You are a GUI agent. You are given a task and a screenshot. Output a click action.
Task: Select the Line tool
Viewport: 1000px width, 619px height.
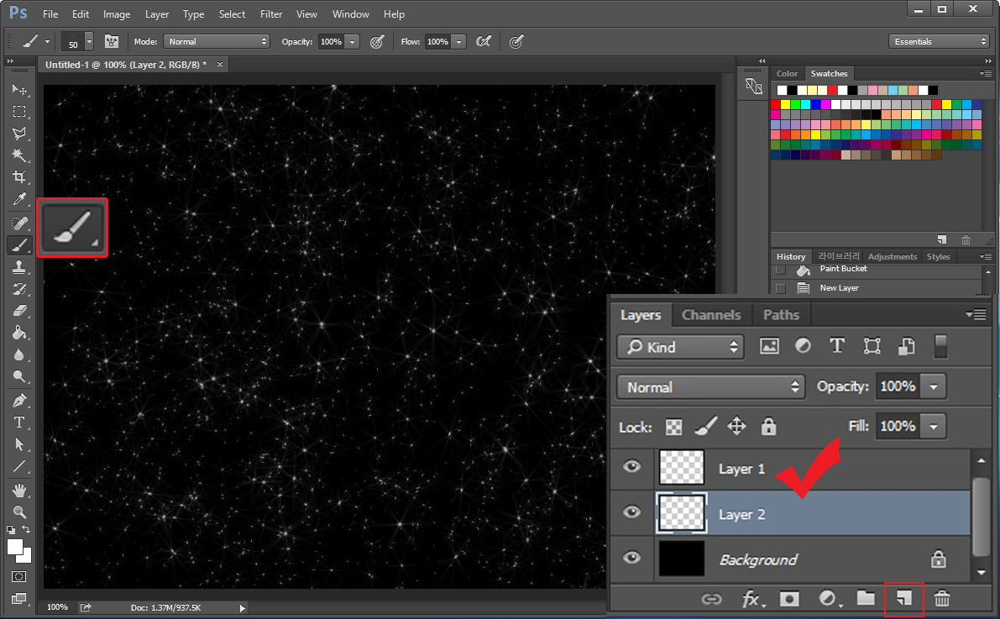(x=19, y=466)
